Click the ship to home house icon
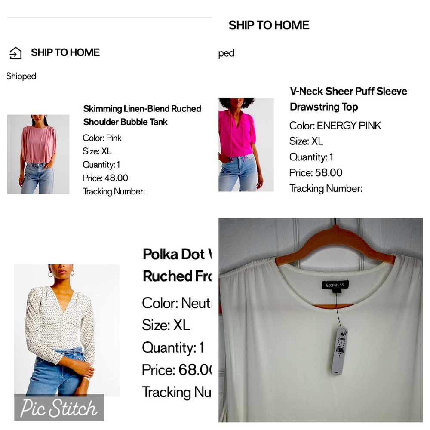430x430 pixels. click(15, 53)
